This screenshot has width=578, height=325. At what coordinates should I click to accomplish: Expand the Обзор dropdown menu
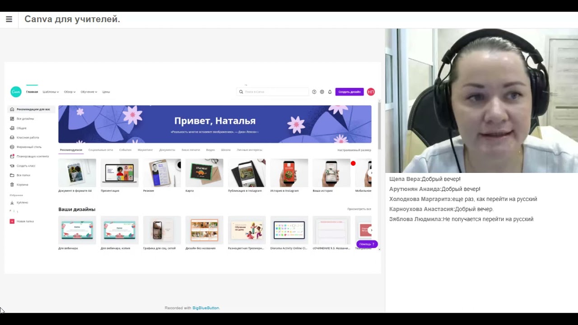[70, 92]
